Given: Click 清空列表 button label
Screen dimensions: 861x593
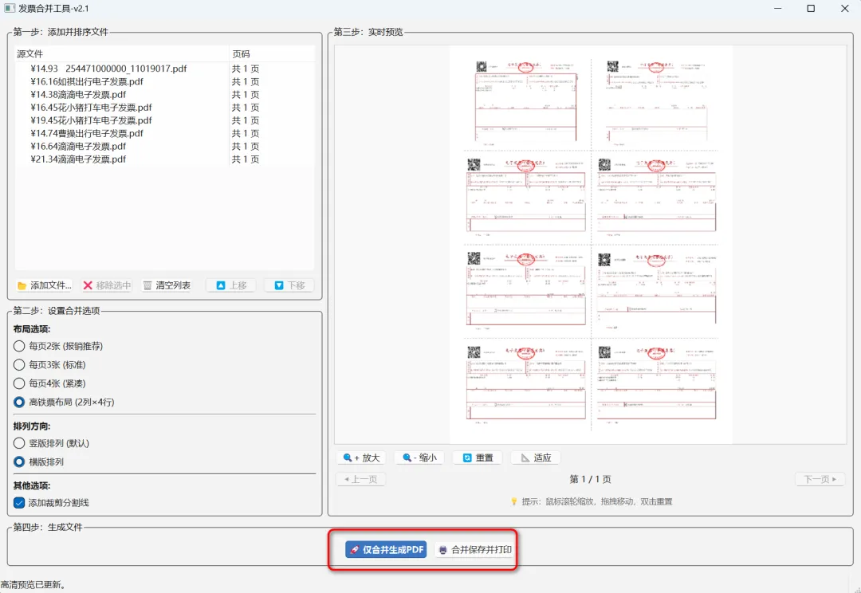Looking at the screenshot, I should click(173, 285).
